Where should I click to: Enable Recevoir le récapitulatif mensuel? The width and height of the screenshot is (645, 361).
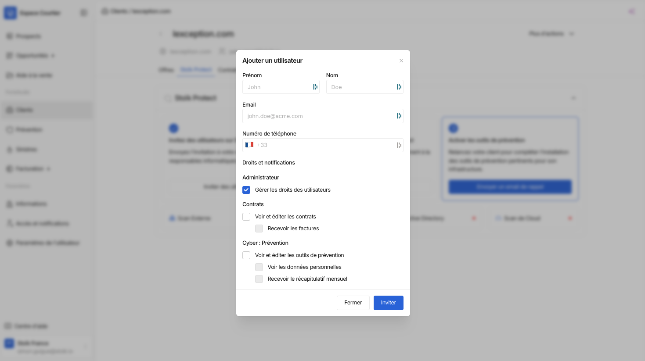(259, 279)
